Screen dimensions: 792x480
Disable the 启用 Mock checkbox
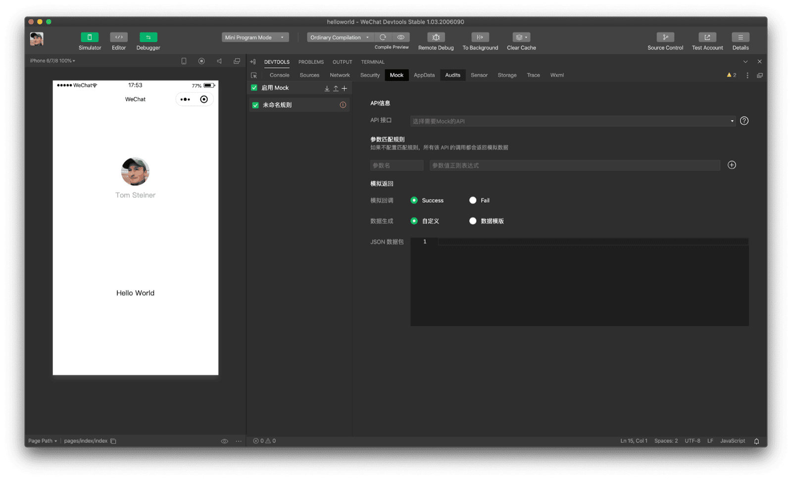(254, 88)
